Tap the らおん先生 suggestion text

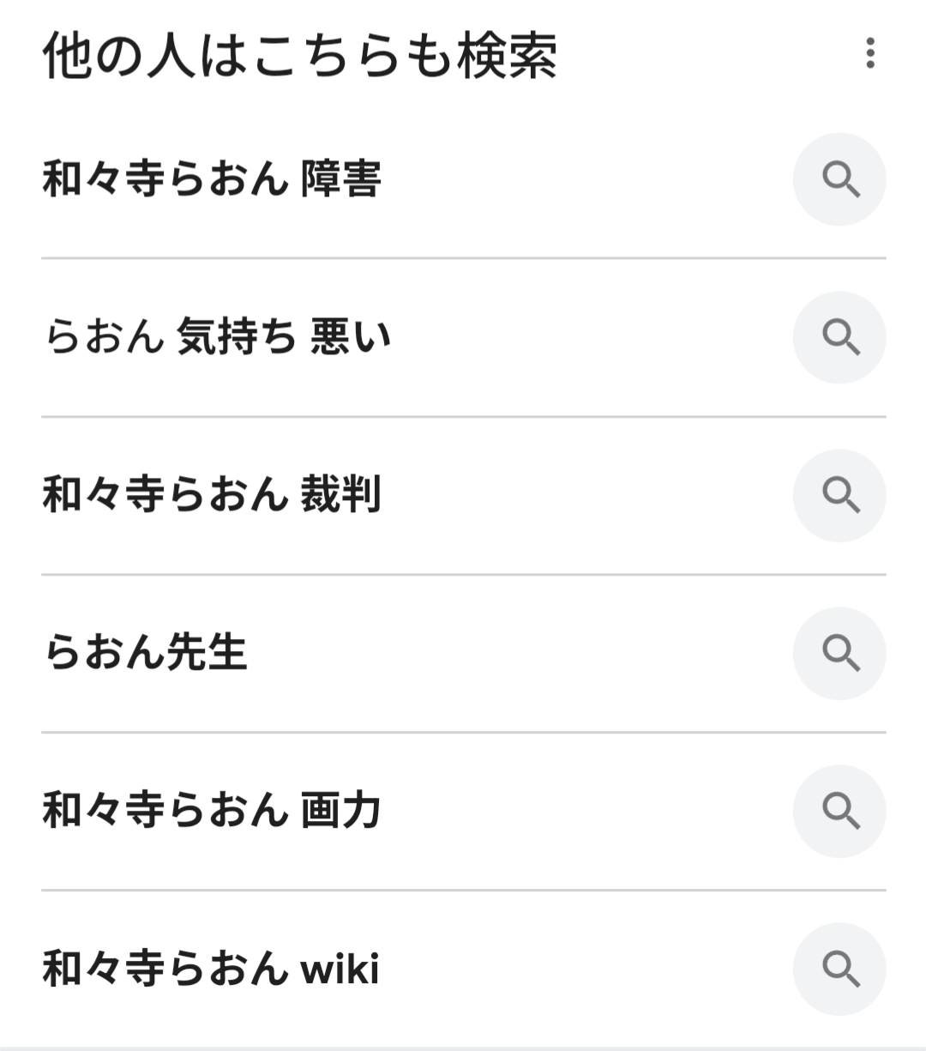pos(146,653)
